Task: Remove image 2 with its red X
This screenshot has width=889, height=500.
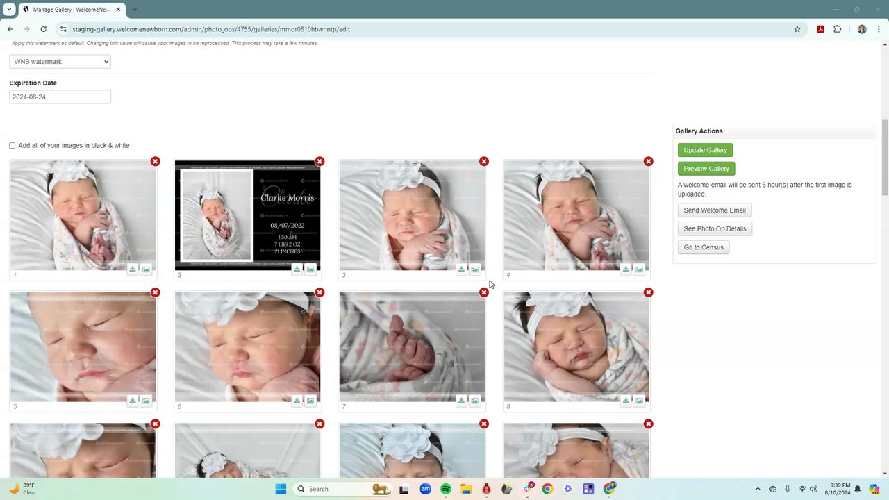Action: pyautogui.click(x=319, y=161)
